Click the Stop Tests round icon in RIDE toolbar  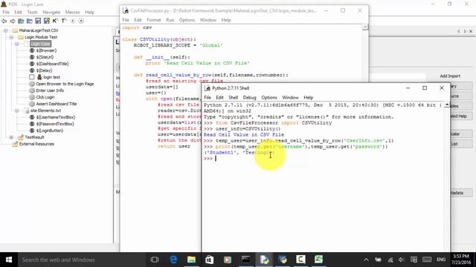click(x=81, y=21)
